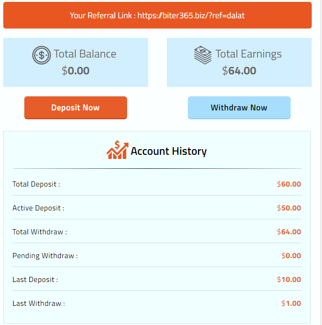The width and height of the screenshot is (322, 325).
Task: Open the biter365.biz referral link
Action: tap(191, 15)
